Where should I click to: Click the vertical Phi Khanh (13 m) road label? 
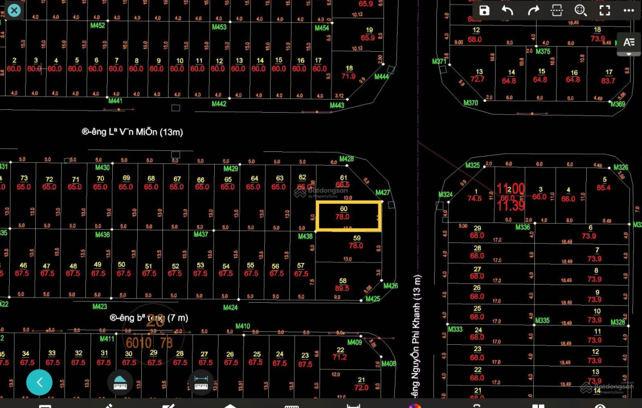click(417, 336)
